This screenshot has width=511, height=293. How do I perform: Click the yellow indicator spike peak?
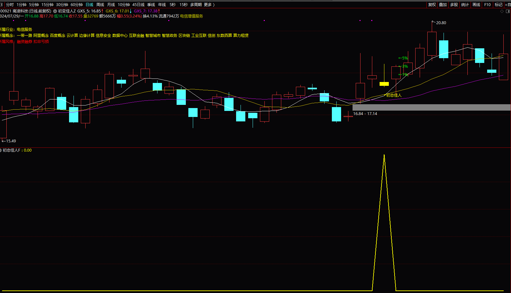click(x=384, y=155)
